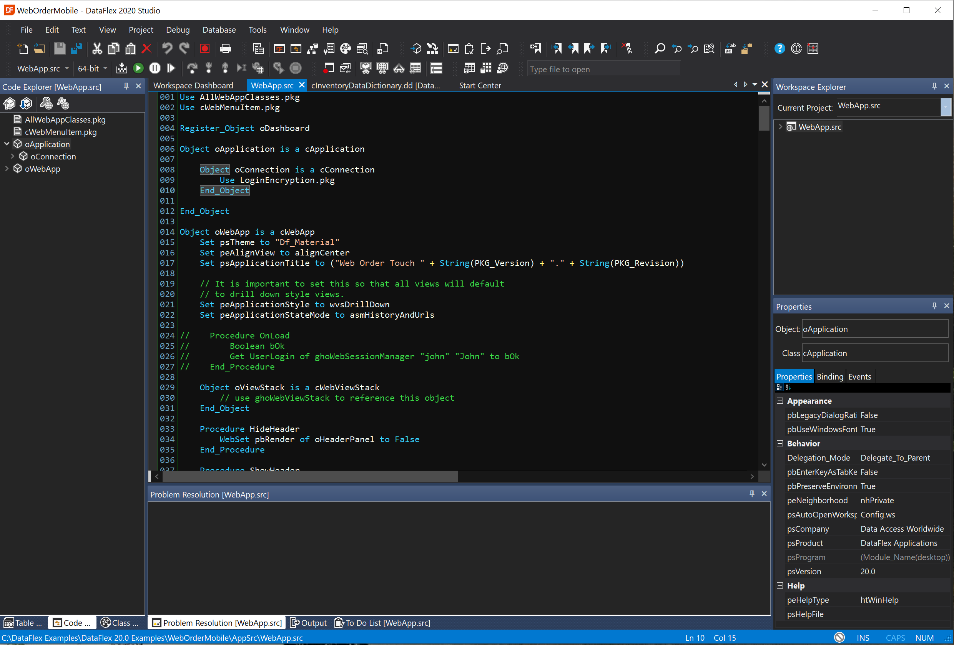Click the Replace ab/ac icon

coord(730,49)
